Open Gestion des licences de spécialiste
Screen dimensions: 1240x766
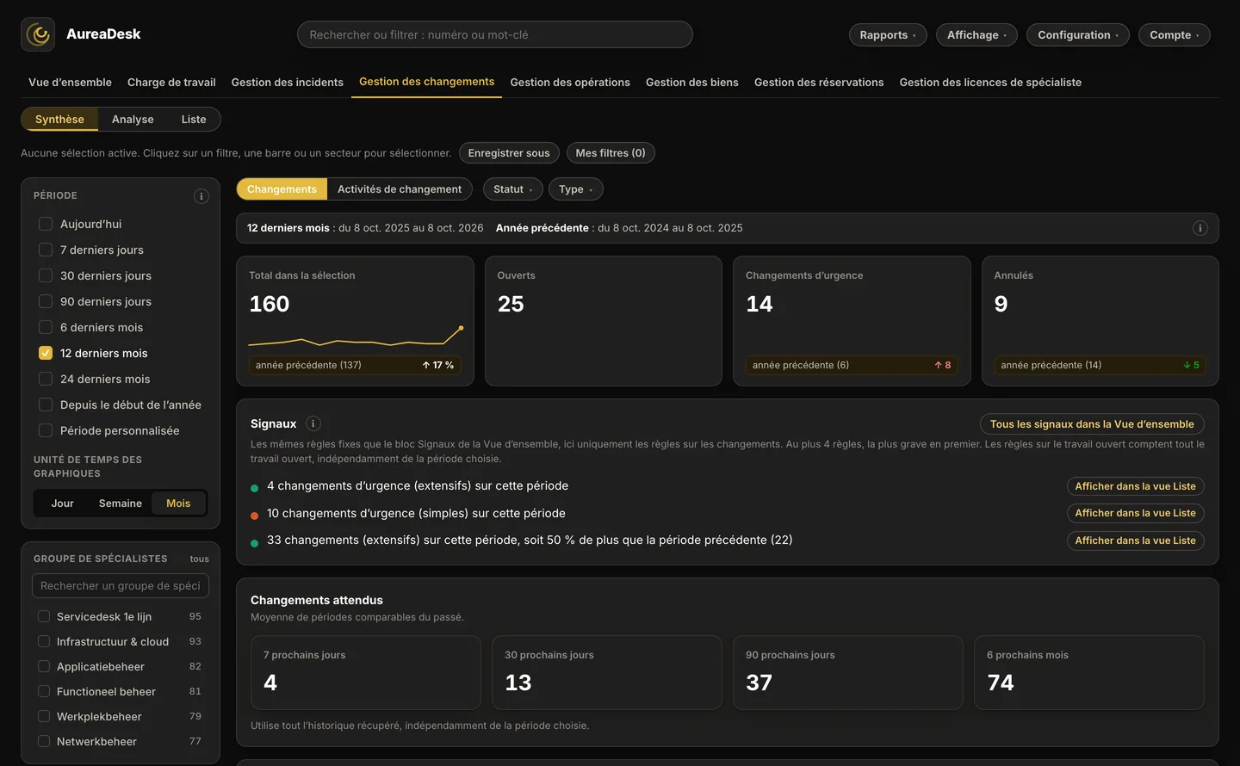(990, 83)
